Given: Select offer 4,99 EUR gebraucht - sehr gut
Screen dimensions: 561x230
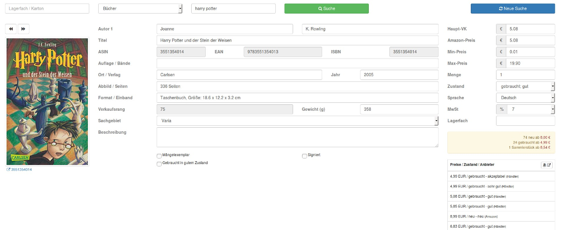Looking at the screenshot, I should pyautogui.click(x=501, y=187).
